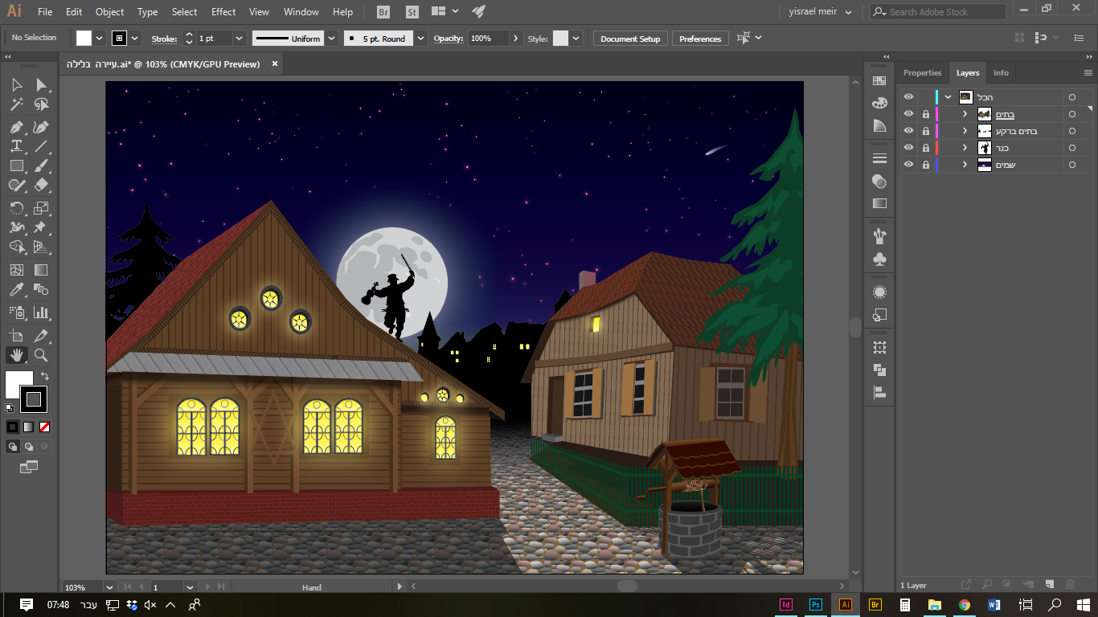Viewport: 1098px width, 617px height.
Task: Select the Direct Selection tool
Action: [x=41, y=85]
